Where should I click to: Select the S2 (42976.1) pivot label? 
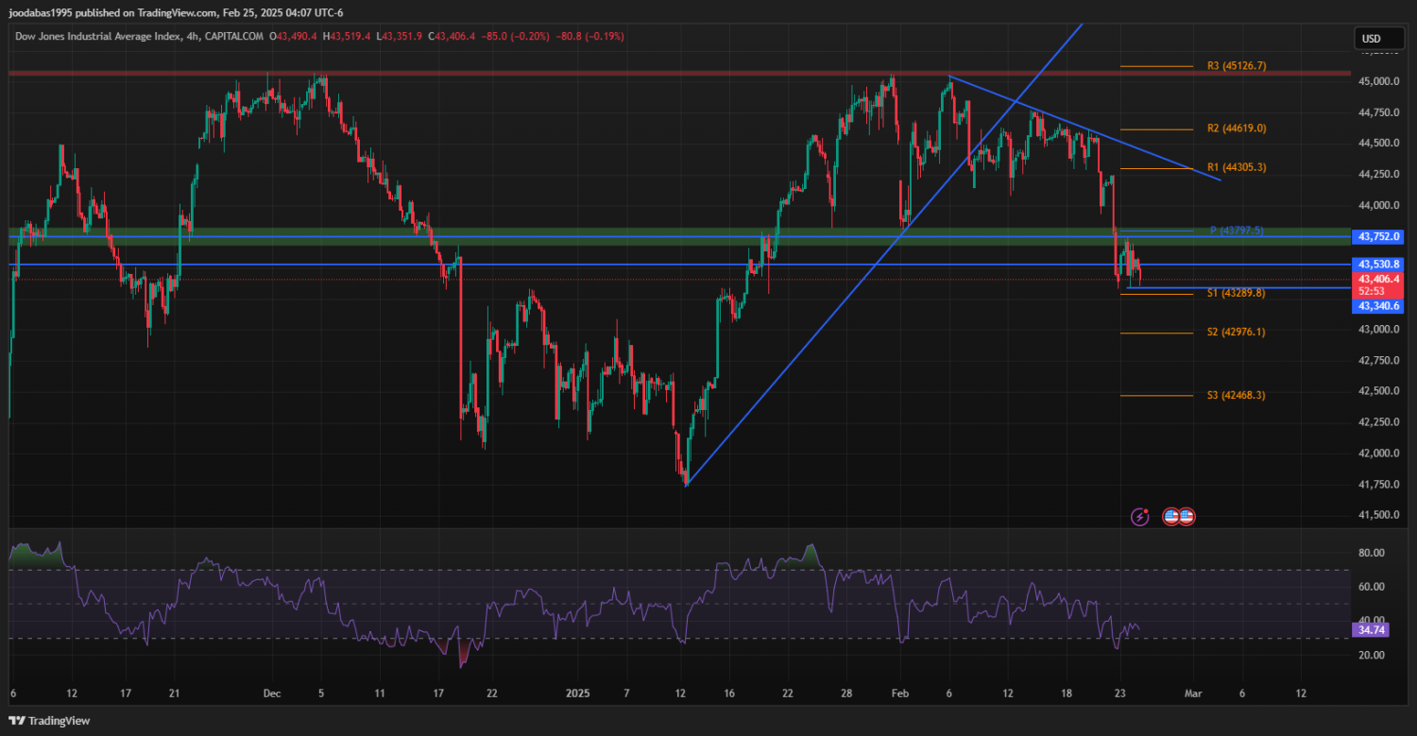1237,332
